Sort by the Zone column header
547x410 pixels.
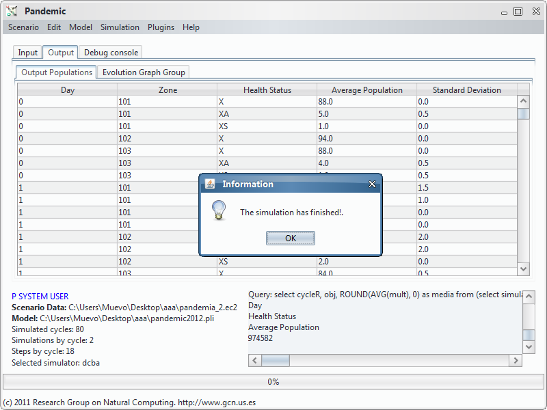coord(168,90)
